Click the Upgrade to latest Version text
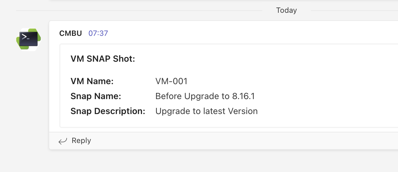The width and height of the screenshot is (398, 172). point(206,111)
